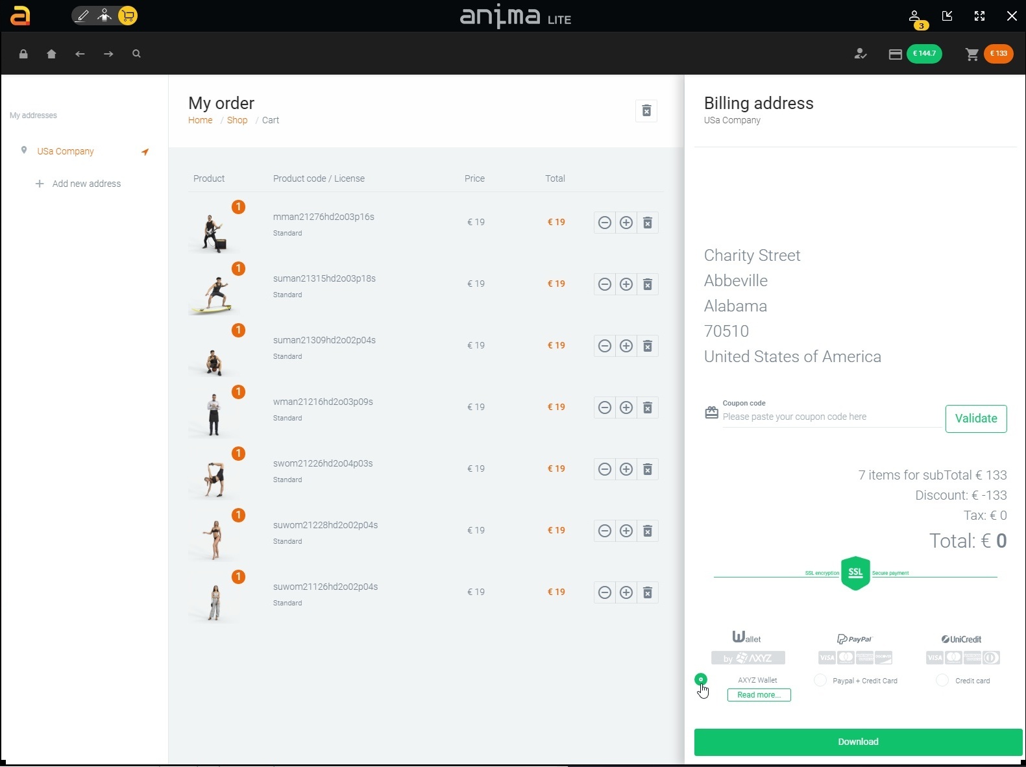Delete wman21216hd2o03p09s row

648,408
